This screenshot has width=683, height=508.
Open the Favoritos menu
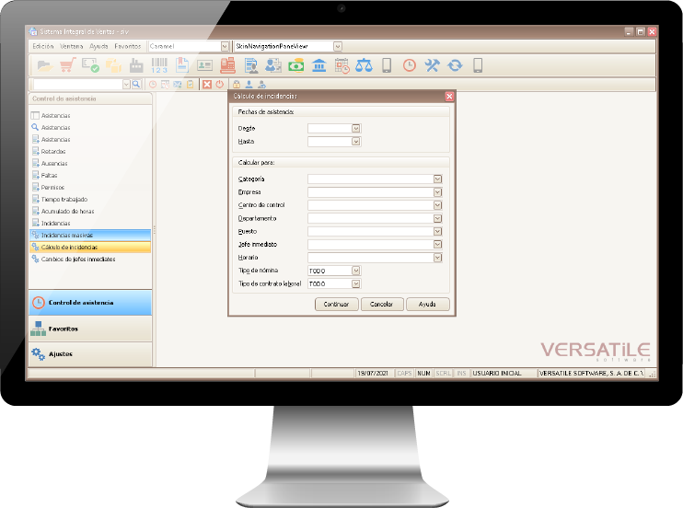tap(128, 46)
